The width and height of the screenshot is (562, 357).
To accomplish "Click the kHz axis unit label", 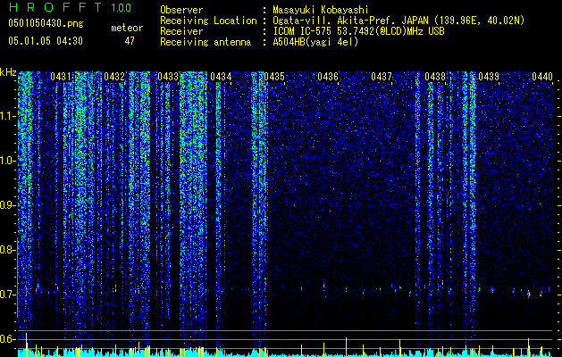I will (8, 72).
